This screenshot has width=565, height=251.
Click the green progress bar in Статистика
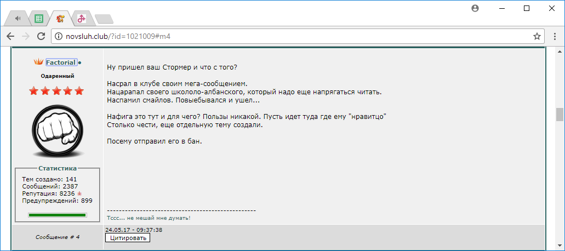coord(57,215)
